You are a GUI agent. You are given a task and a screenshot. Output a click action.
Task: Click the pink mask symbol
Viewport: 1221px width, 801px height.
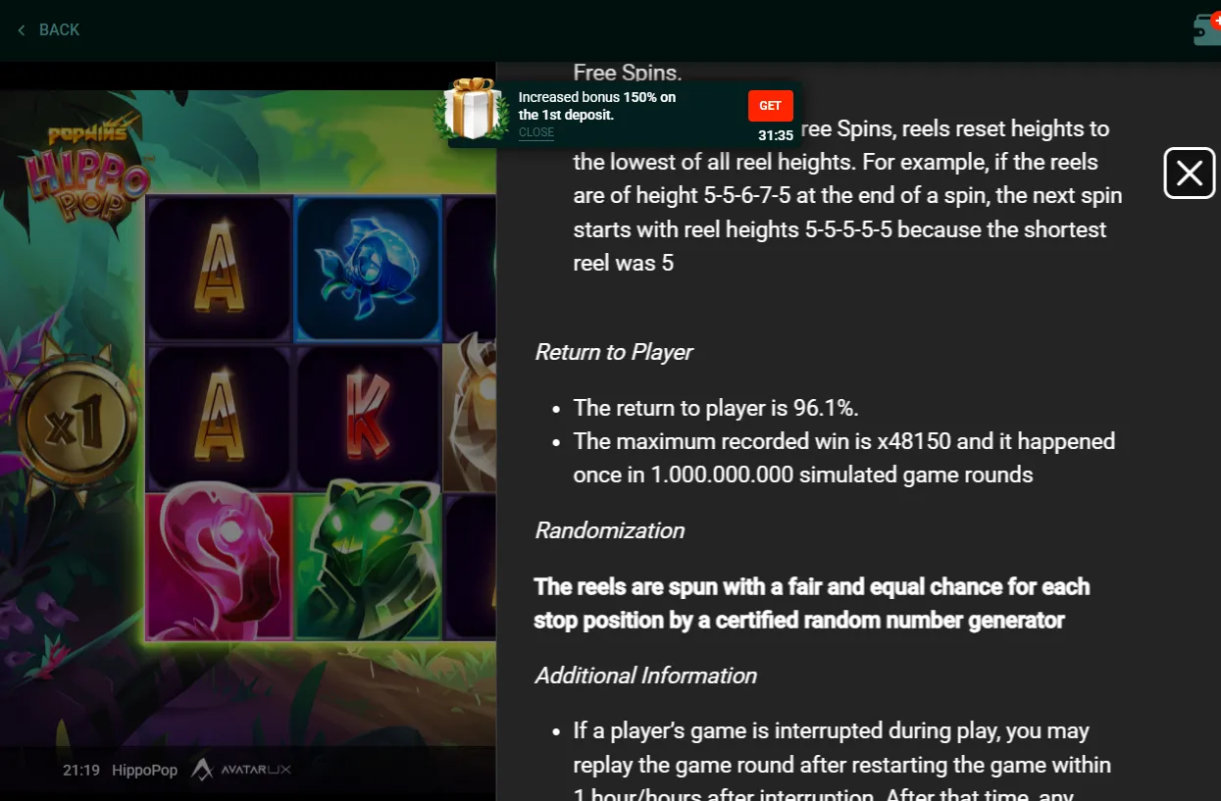[x=220, y=567]
